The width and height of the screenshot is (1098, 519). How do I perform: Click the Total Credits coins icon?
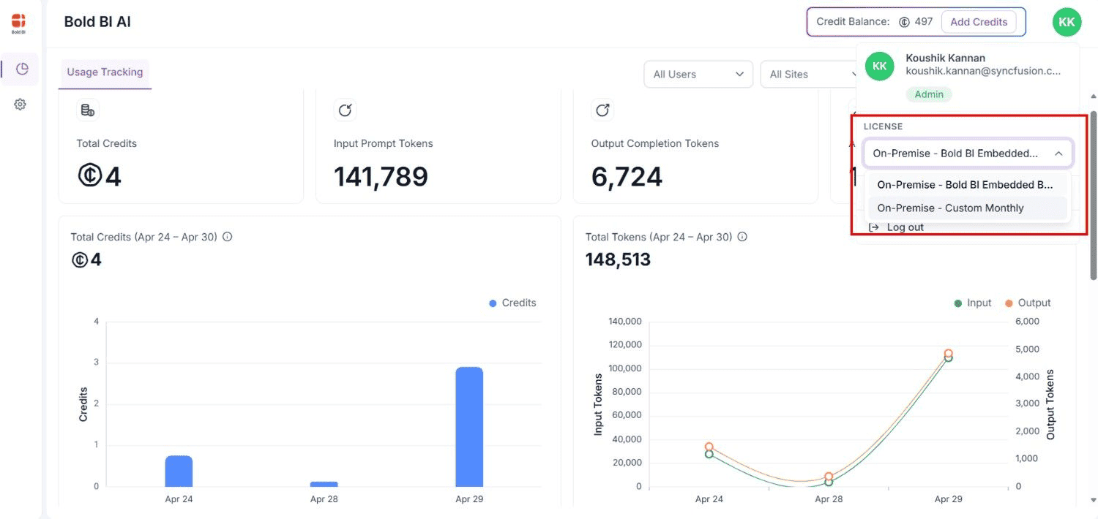click(x=88, y=110)
